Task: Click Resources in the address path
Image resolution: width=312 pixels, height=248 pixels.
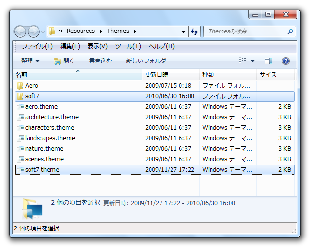Action: pos(81,31)
